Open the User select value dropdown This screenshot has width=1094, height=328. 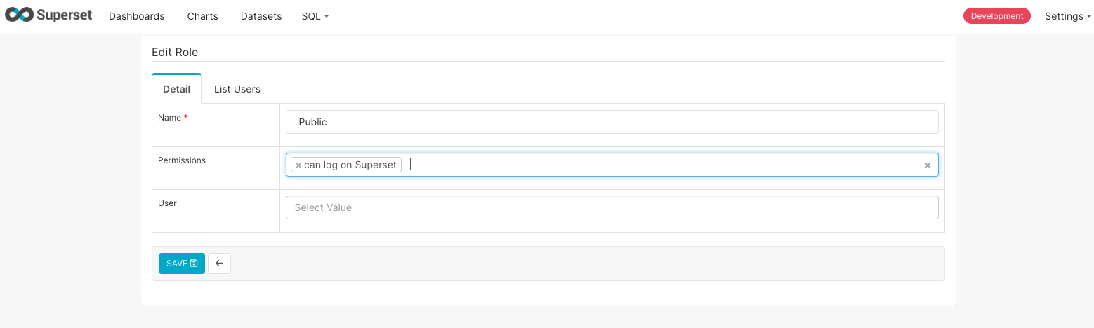(611, 207)
